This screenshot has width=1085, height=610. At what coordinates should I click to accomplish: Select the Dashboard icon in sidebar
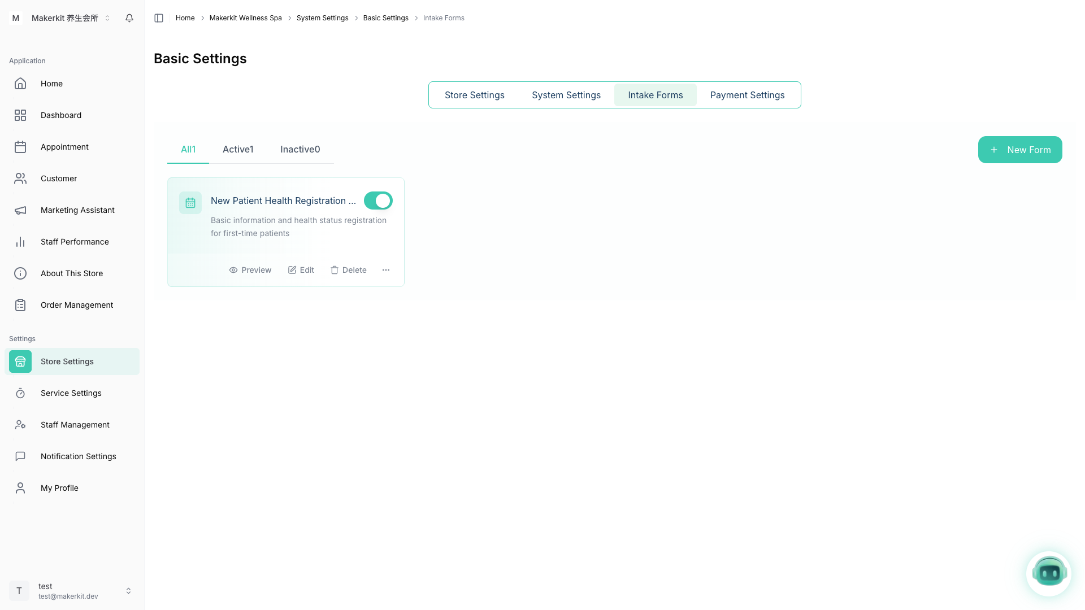(x=20, y=115)
